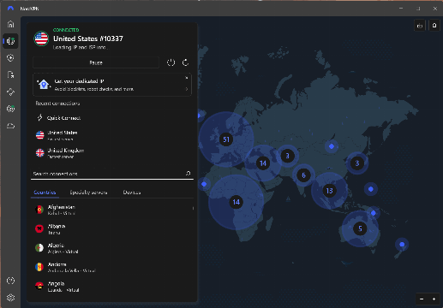
Task: Open the Australia cluster marker 5
Action: pos(360,228)
